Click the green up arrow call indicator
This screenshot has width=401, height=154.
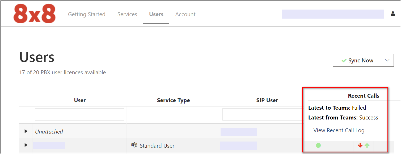click(x=367, y=145)
